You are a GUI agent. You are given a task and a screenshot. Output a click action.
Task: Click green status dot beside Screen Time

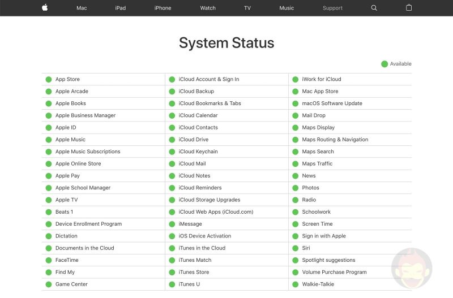coord(295,224)
